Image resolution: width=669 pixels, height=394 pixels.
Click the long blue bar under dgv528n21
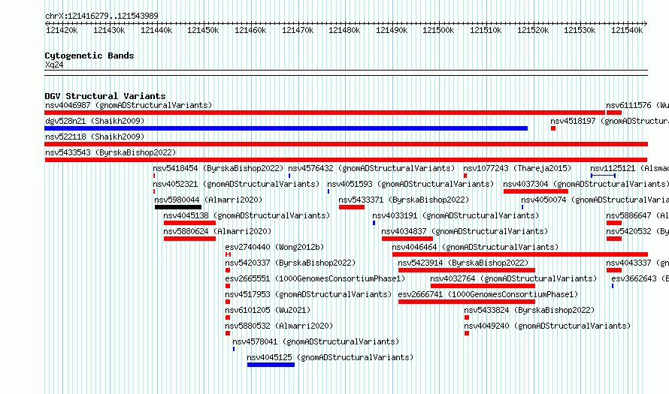coord(286,128)
